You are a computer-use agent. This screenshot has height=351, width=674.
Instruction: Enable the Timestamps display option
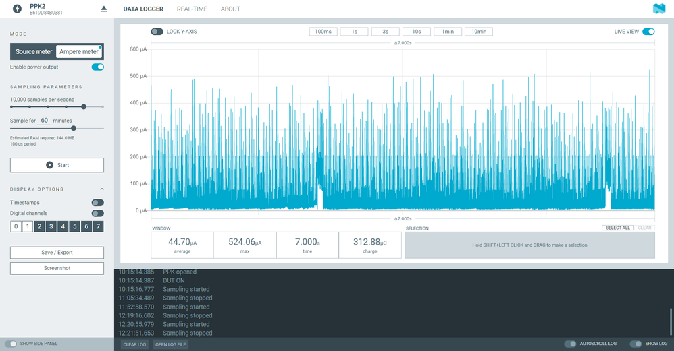(97, 203)
